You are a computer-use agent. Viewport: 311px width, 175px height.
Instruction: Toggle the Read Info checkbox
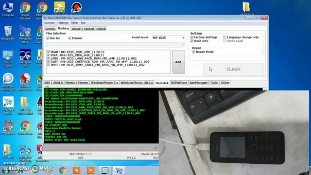192,41
